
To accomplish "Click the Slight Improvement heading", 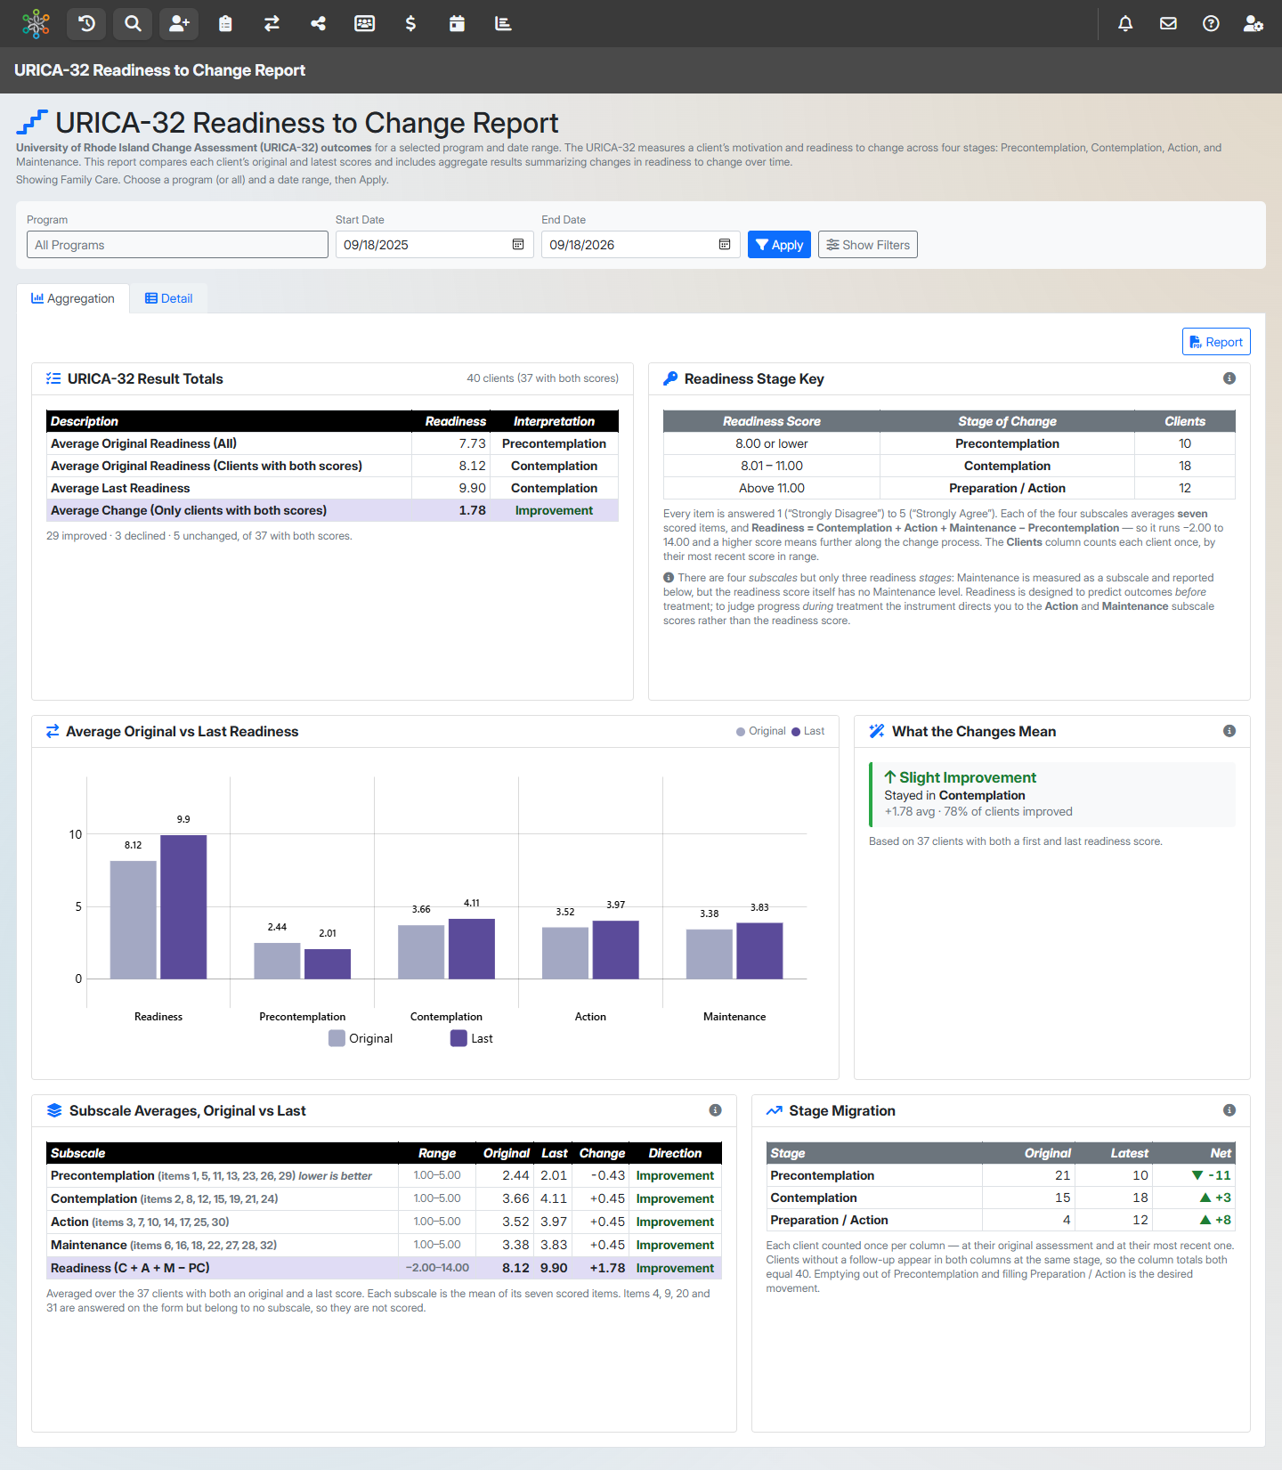I will click(960, 777).
